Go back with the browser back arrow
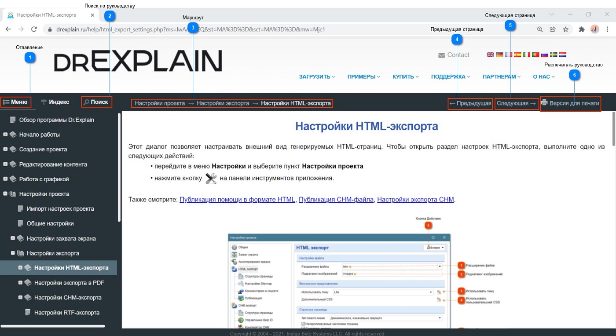616x336 pixels. pos(8,29)
